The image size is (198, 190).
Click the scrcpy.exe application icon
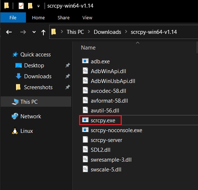click(x=85, y=120)
